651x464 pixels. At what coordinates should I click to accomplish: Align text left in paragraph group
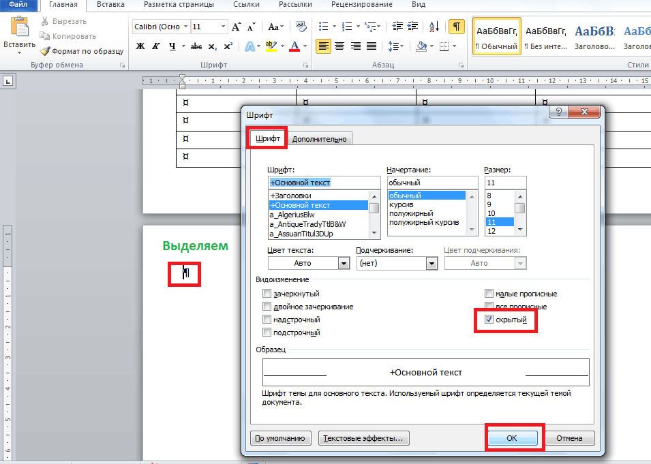click(x=323, y=46)
